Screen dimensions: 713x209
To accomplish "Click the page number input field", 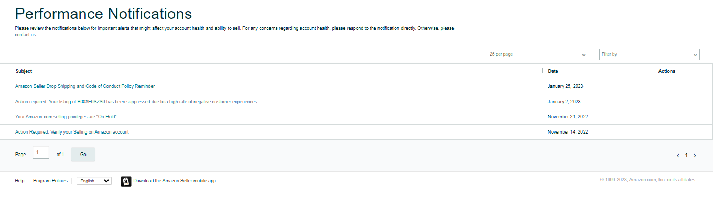I will [x=41, y=152].
